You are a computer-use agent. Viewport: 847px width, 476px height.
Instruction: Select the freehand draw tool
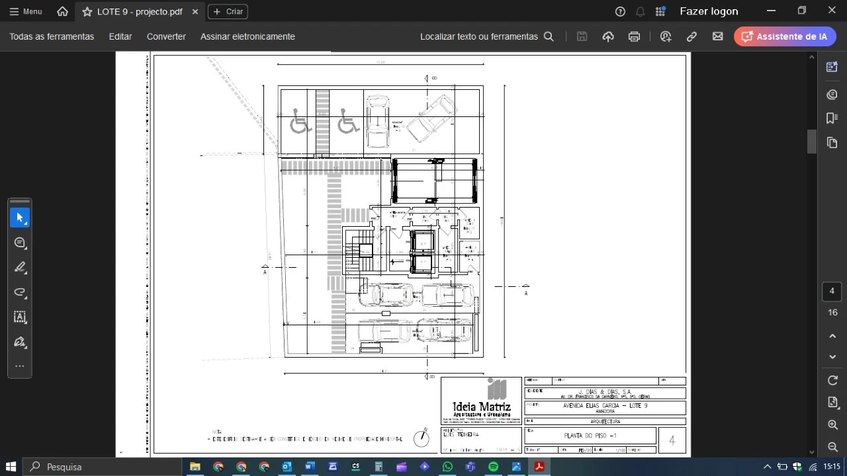[20, 292]
